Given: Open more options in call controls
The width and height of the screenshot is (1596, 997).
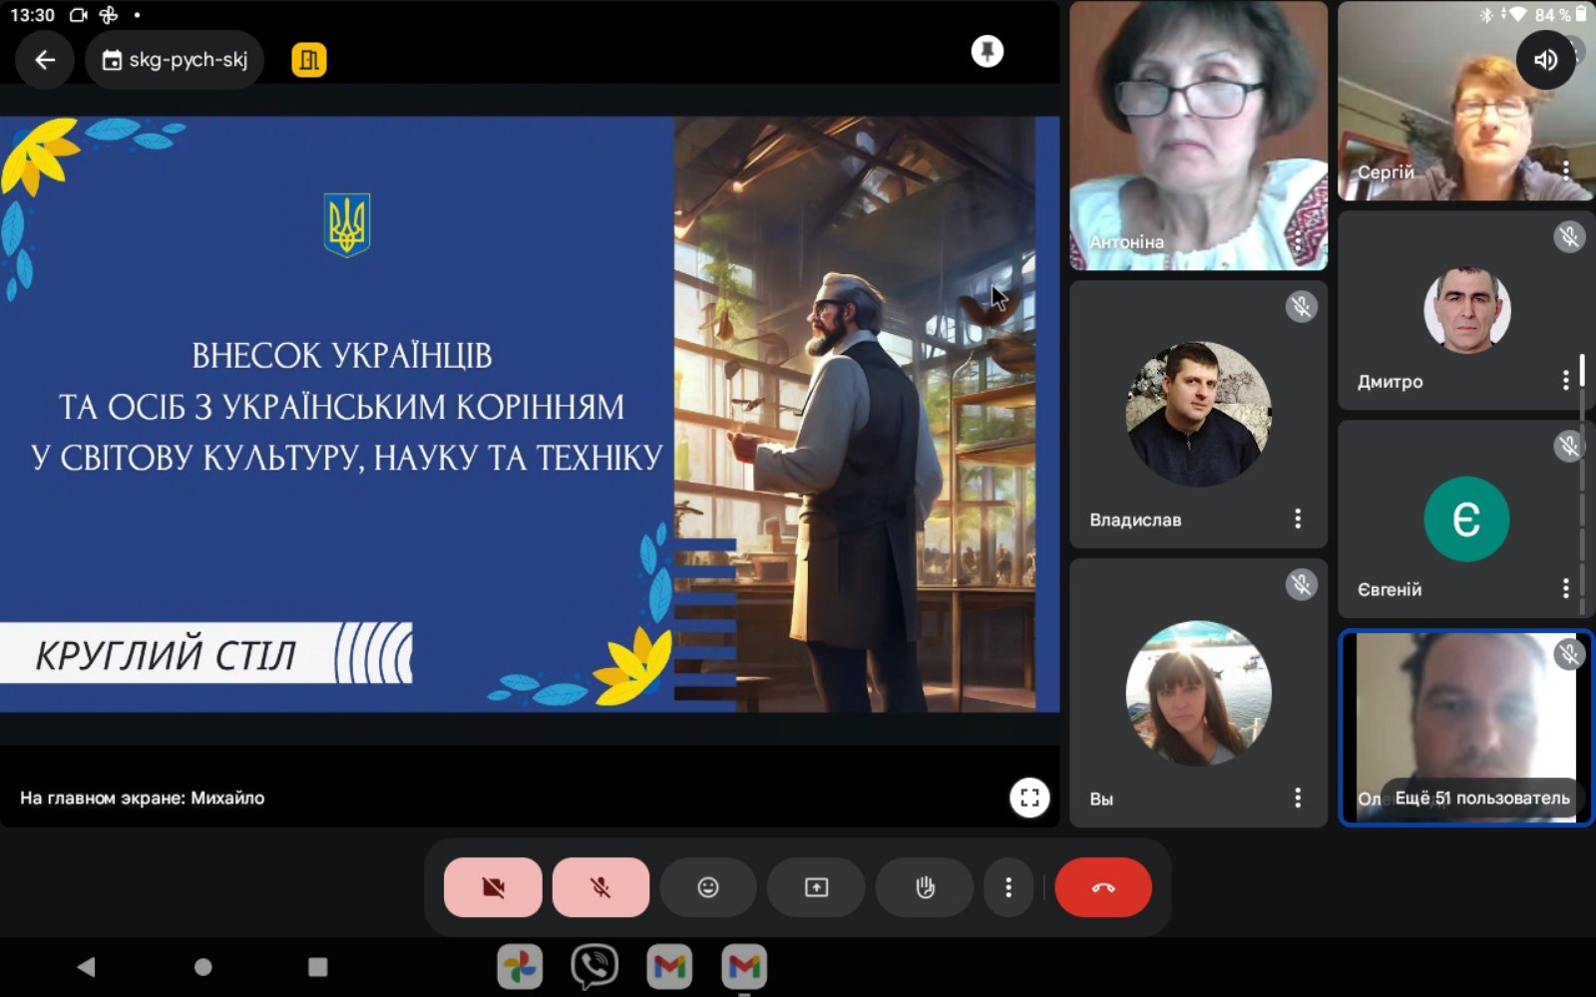Looking at the screenshot, I should [x=1008, y=887].
